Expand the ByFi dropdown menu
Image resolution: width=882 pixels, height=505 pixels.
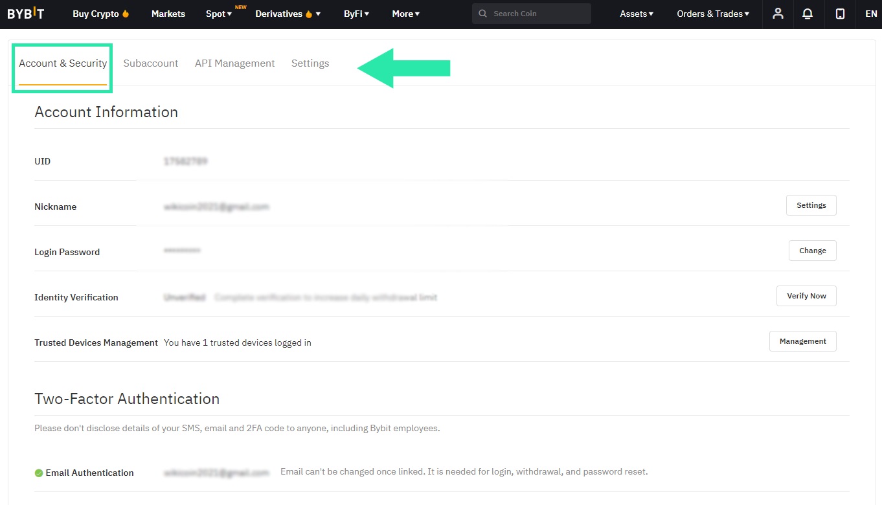(x=357, y=14)
